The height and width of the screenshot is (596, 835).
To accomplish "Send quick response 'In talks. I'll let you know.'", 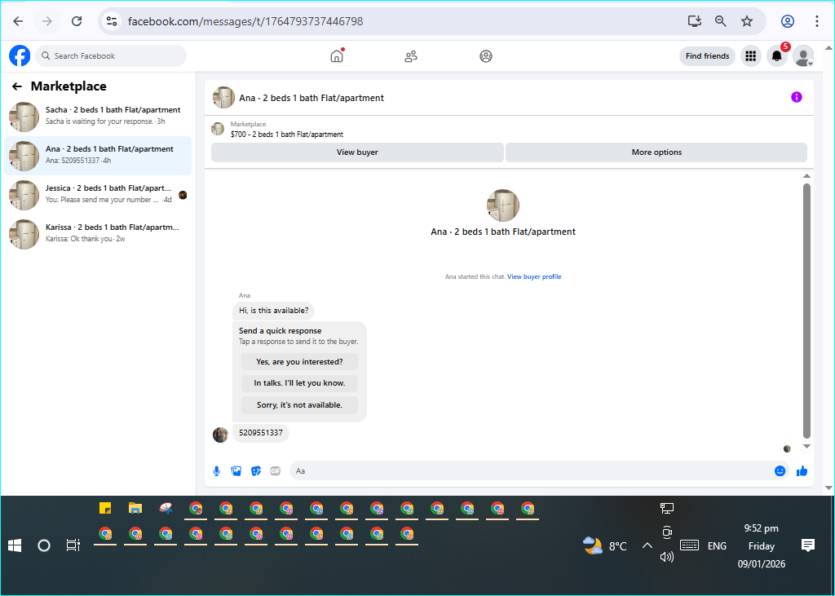I will 299,383.
